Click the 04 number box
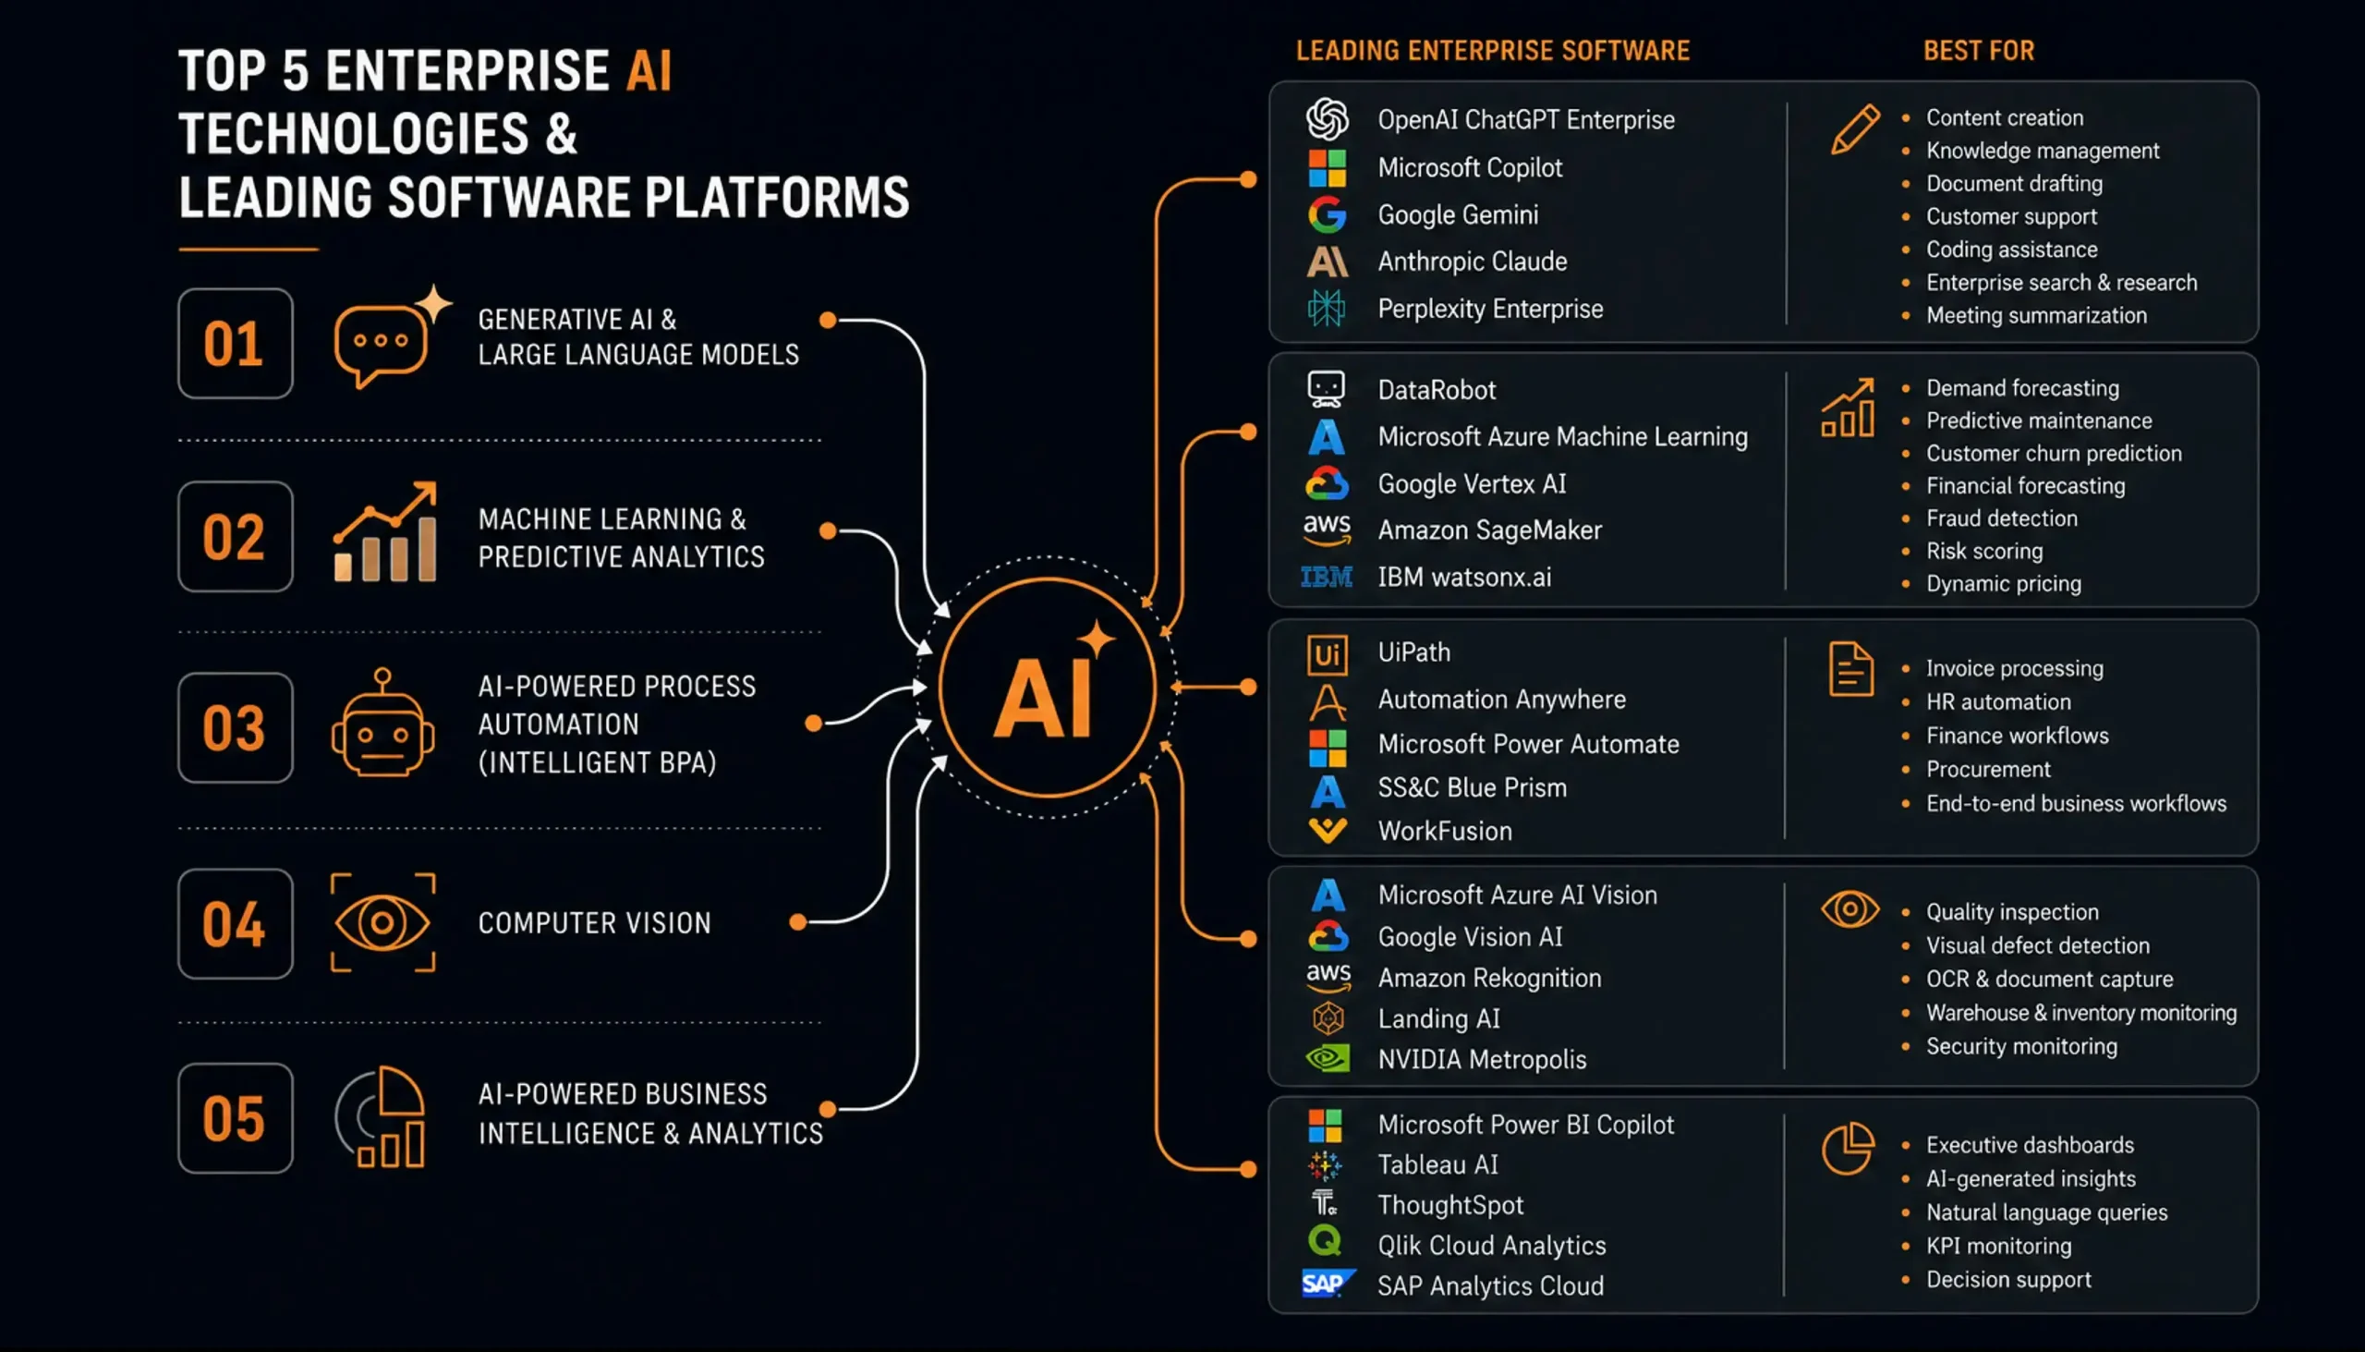Screen dimensions: 2365x1352 point(235,924)
